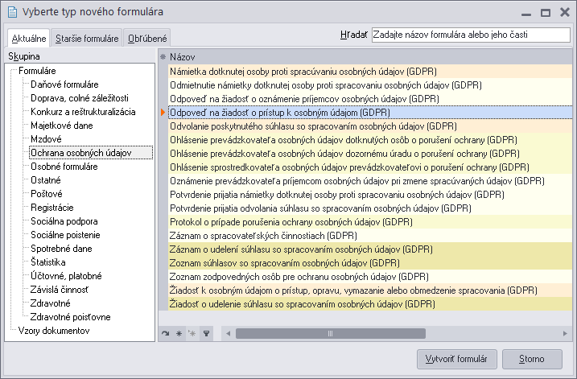Select Ochrana osobných údajov group
This screenshot has width=577, height=379.
tap(90, 153)
